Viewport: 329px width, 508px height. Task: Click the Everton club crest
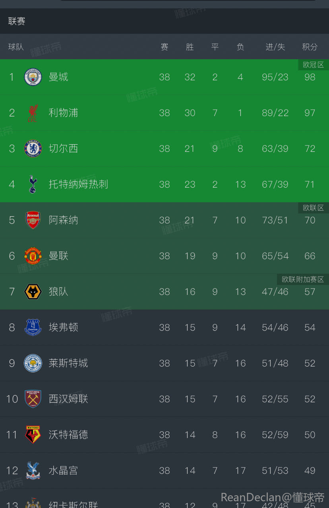(33, 328)
